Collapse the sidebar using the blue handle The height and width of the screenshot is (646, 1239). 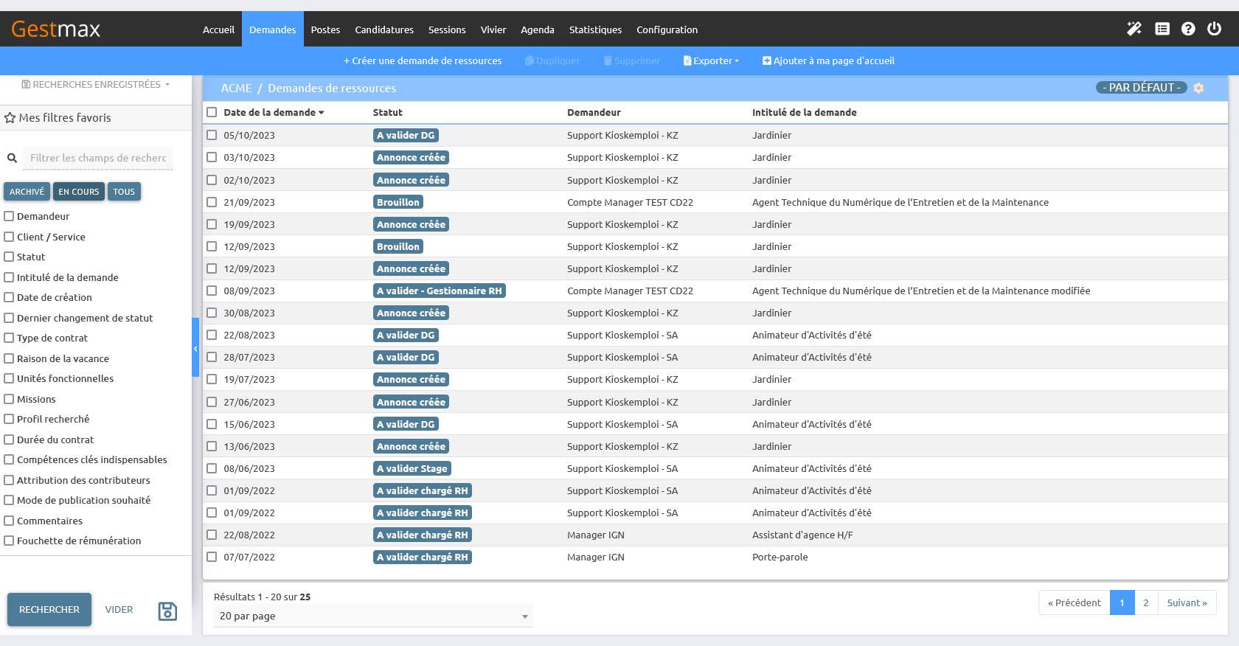point(195,347)
